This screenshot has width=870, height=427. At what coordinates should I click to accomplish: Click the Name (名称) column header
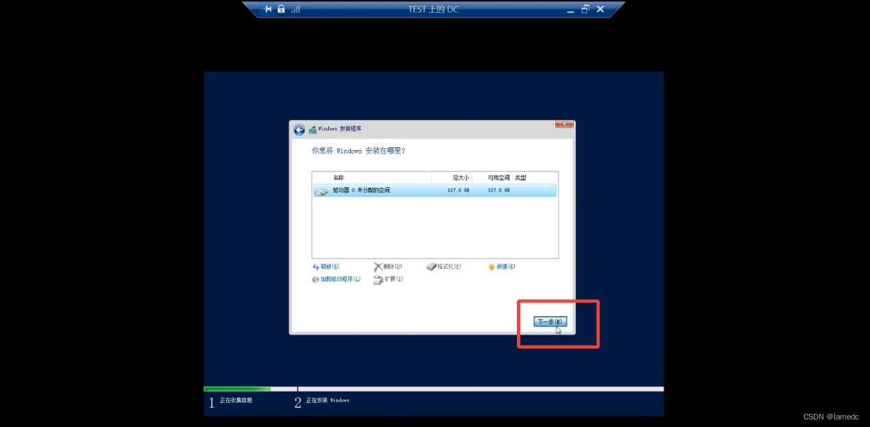coord(381,178)
